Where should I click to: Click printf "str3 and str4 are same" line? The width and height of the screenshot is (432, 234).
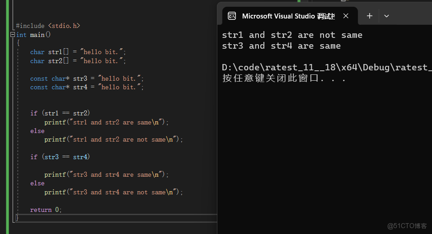coord(106,174)
